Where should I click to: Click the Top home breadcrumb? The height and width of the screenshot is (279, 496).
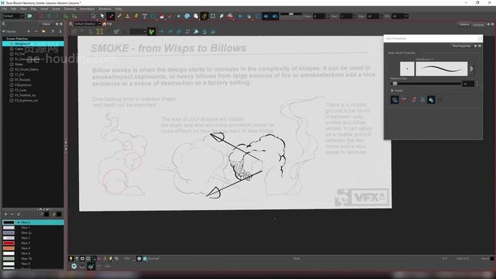click(107, 24)
